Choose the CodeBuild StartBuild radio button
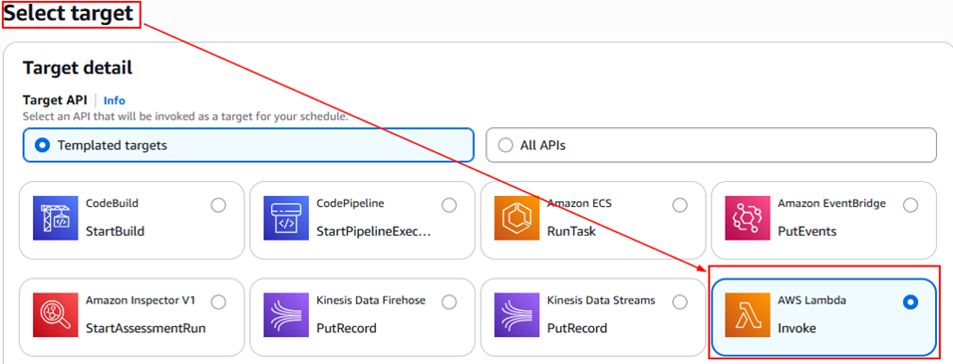 (x=218, y=205)
